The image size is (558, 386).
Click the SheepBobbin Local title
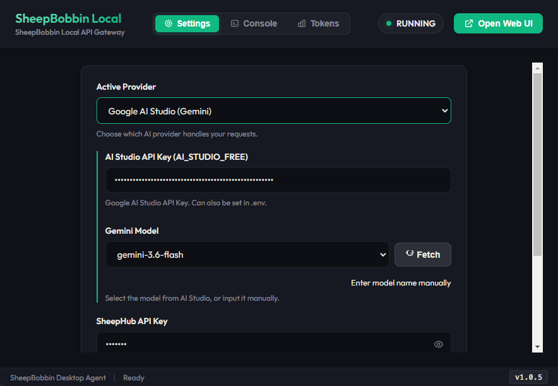coord(68,18)
